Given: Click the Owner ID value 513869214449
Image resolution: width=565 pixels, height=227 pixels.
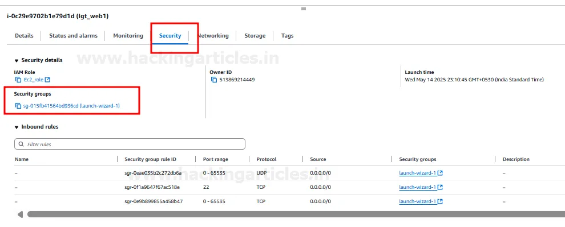Looking at the screenshot, I should [x=237, y=80].
